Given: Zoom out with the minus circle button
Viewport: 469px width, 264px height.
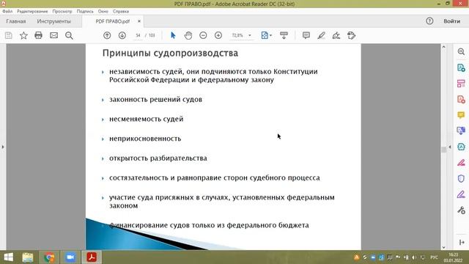Looking at the screenshot, I should (203, 35).
